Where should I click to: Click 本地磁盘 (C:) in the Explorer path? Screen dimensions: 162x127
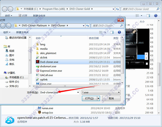click(31, 9)
